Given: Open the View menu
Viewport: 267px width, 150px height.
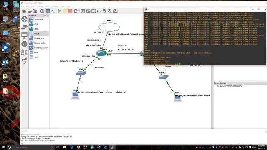Looking at the screenshot, I should (33, 7).
